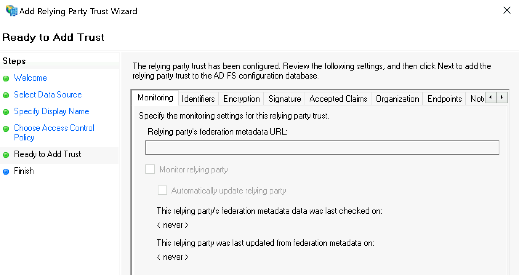Screen dimensions: 519x275
Task: Click green bullet beside Welcome step
Action: pyautogui.click(x=6, y=79)
